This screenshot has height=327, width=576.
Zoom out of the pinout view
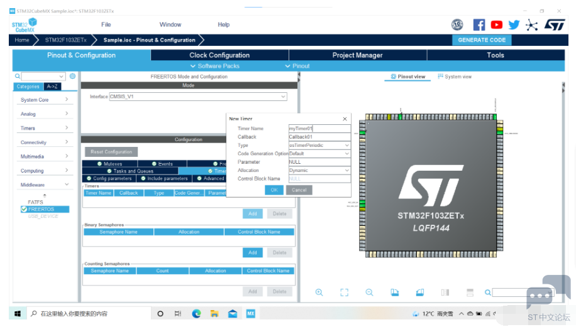(x=369, y=292)
